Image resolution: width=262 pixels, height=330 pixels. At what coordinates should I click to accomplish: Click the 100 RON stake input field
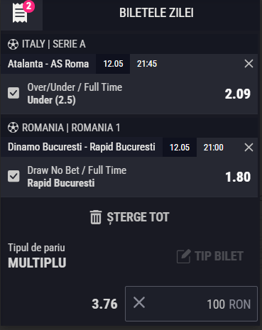(x=191, y=304)
